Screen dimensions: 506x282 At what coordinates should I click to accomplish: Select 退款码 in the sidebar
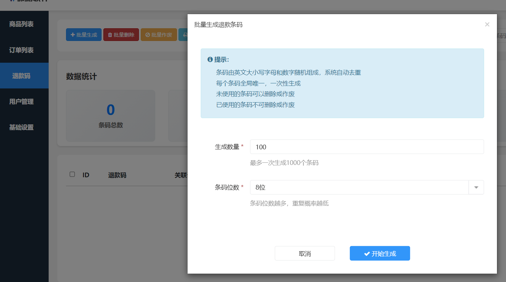[x=21, y=76]
